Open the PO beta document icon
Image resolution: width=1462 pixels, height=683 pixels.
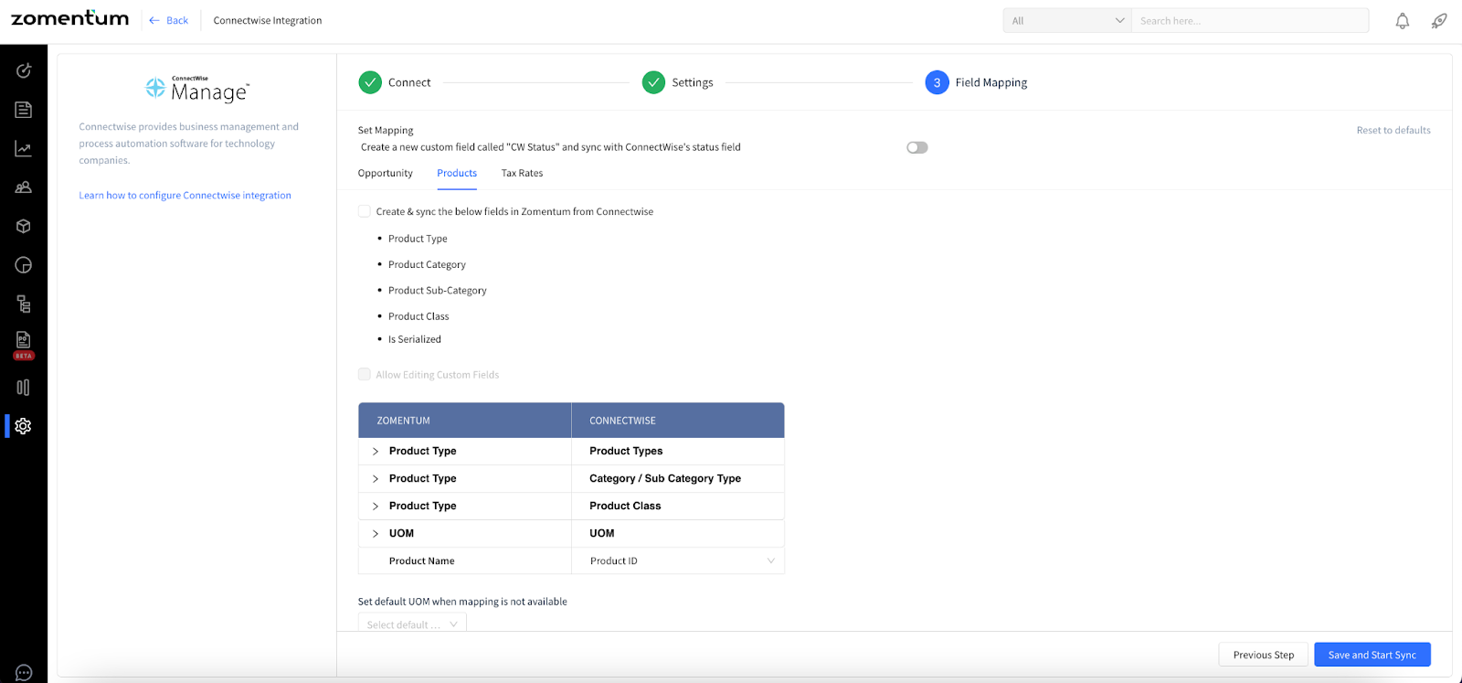[x=24, y=345]
